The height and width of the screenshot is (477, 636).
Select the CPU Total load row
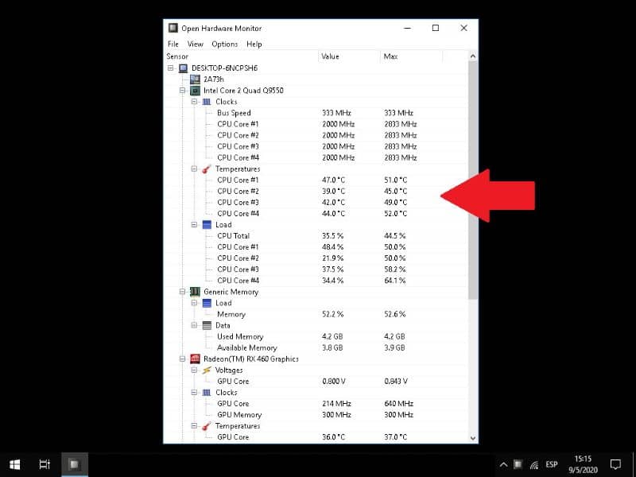[x=316, y=235]
